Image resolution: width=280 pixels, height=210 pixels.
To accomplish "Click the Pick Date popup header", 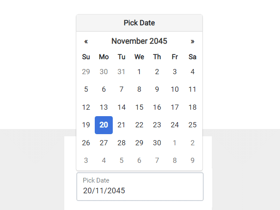I will tap(139, 23).
